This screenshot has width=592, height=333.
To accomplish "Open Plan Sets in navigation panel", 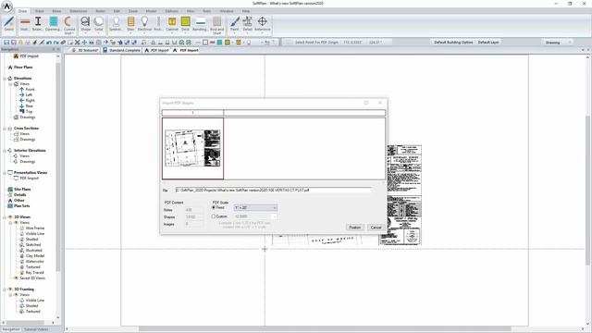I will [x=21, y=205].
